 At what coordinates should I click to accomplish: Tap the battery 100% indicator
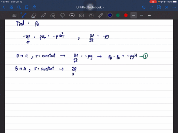click(172, 2)
